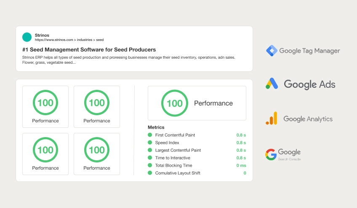Click the Google Search Console G logo

tap(271, 155)
